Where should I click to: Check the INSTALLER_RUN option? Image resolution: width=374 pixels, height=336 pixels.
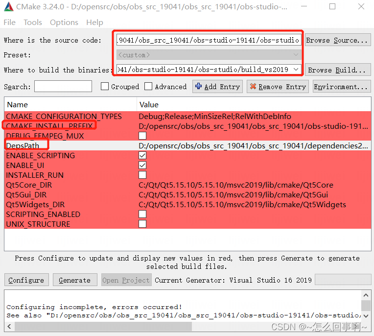pos(142,175)
